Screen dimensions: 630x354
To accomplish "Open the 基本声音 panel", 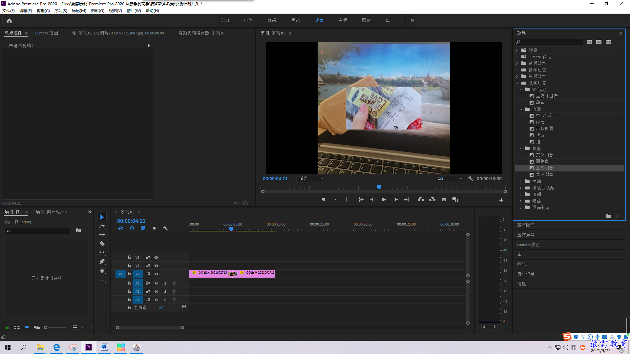I will click(x=526, y=235).
